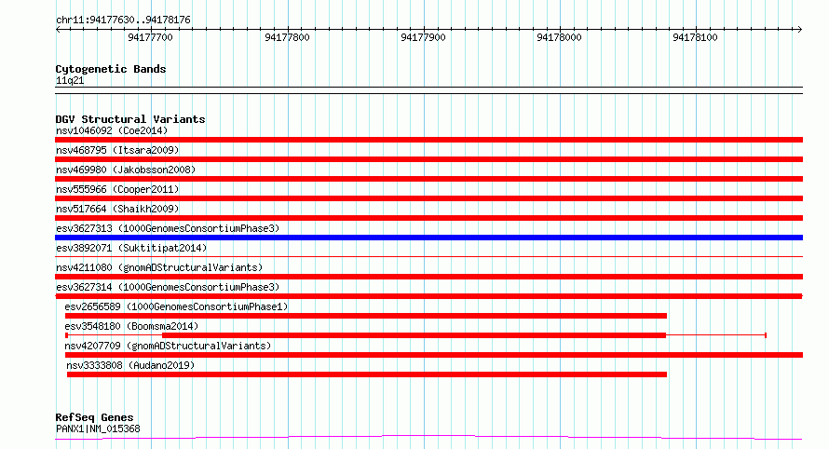Image resolution: width=829 pixels, height=449 pixels.
Task: Click the thick red bar for esv3548180
Action: pos(414,335)
